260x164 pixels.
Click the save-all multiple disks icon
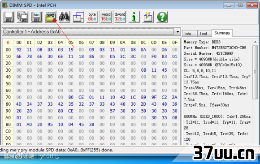22,17
